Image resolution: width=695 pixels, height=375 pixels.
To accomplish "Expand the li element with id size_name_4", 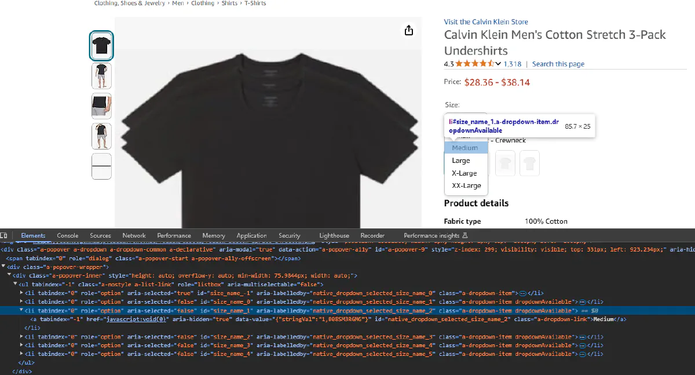I will (x=22, y=354).
